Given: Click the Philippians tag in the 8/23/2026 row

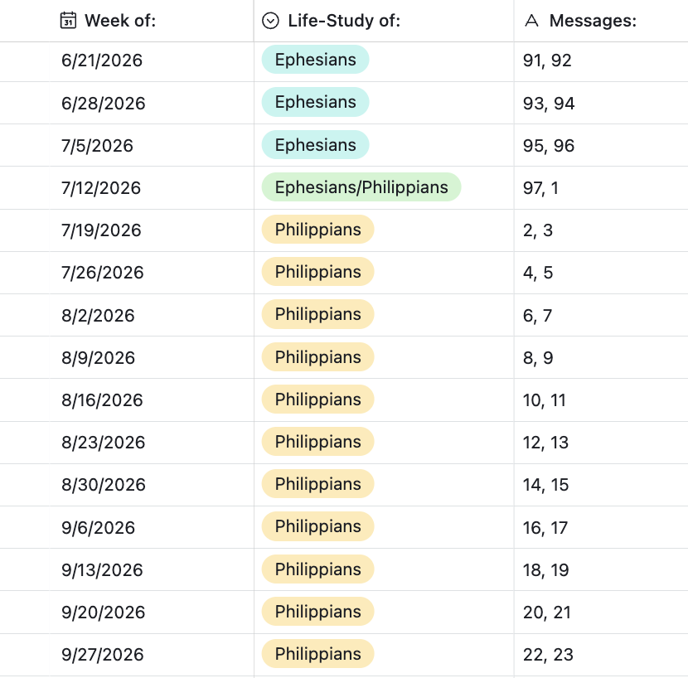Looking at the screenshot, I should point(318,442).
